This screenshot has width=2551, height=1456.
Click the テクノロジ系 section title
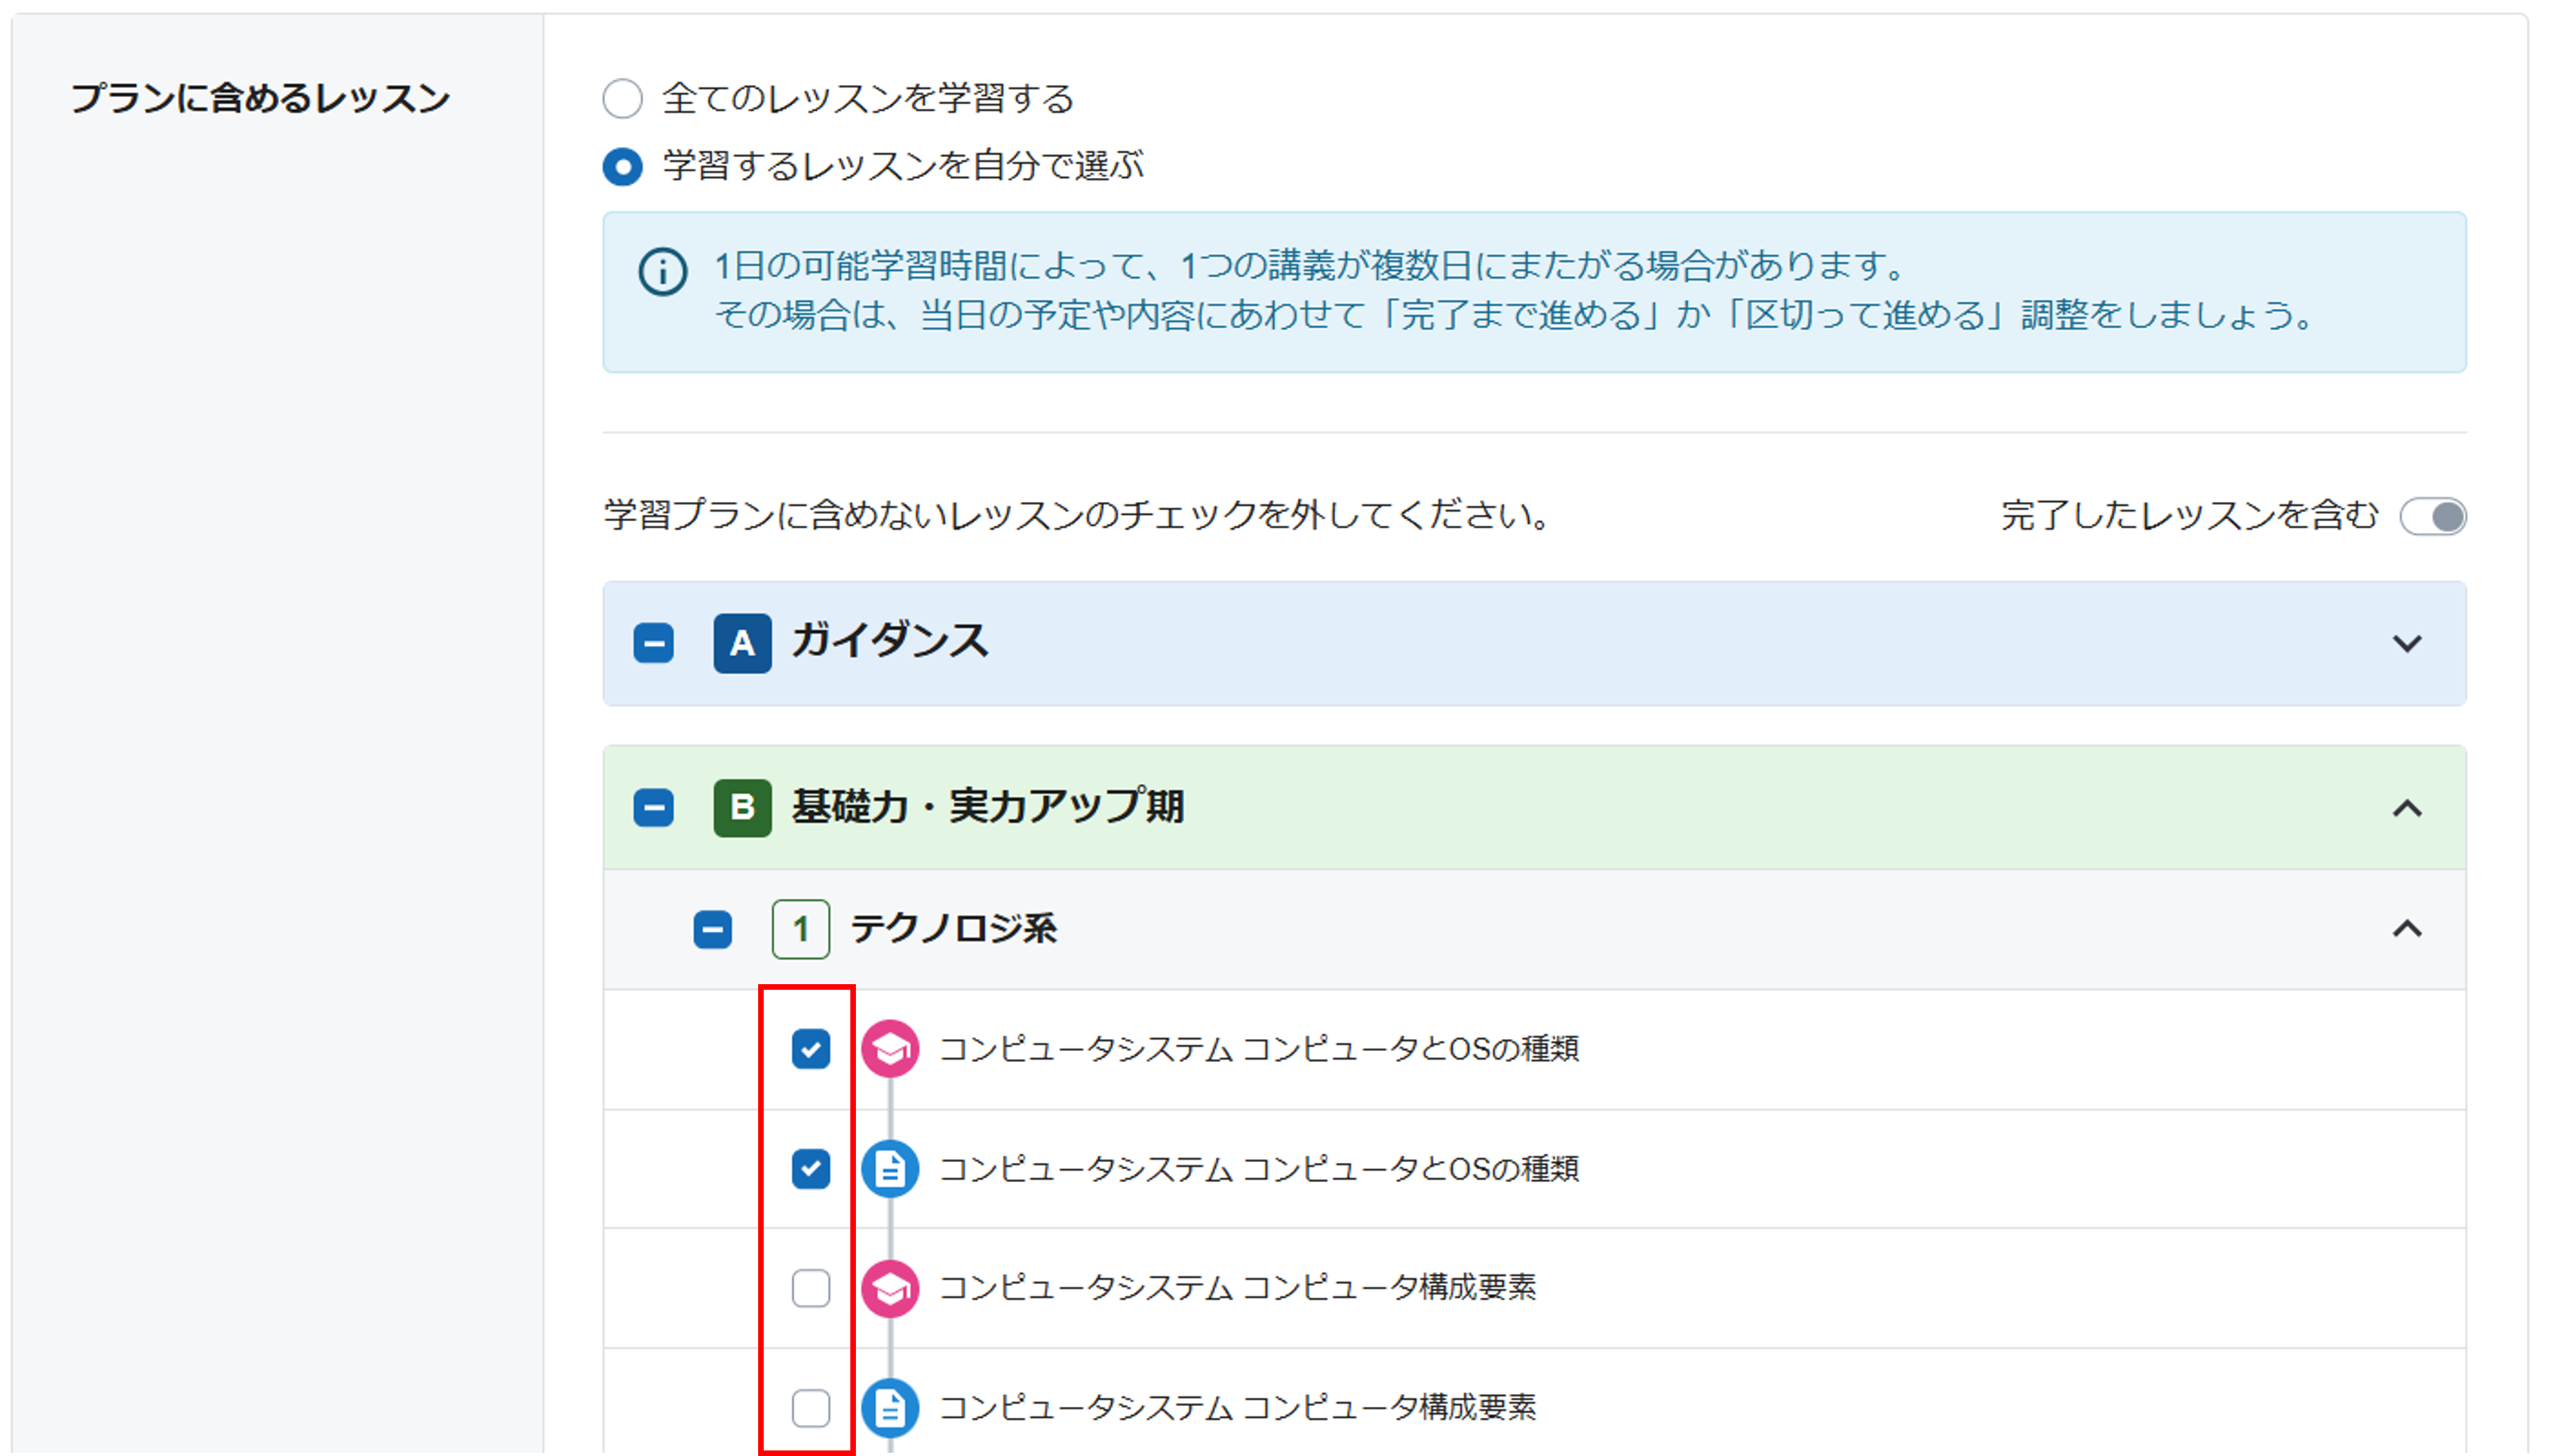pyautogui.click(x=952, y=929)
